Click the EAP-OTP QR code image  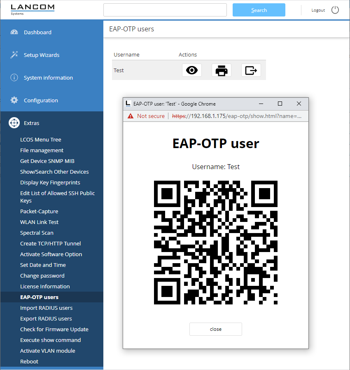[215, 243]
